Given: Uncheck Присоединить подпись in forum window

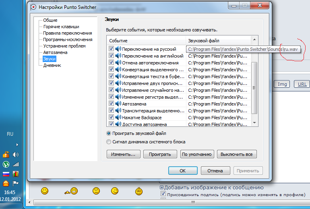Looking at the screenshot, I should point(163,194).
